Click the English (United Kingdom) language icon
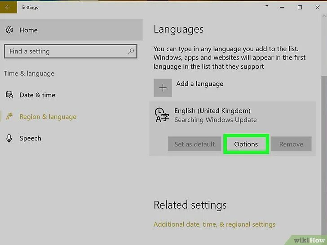The height and width of the screenshot is (245, 327). pyautogui.click(x=162, y=115)
